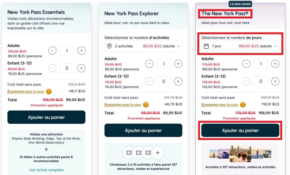The image size is (290, 175).
Task: Click the highlighted "Ajouter au panier" button
Action: tap(240, 130)
